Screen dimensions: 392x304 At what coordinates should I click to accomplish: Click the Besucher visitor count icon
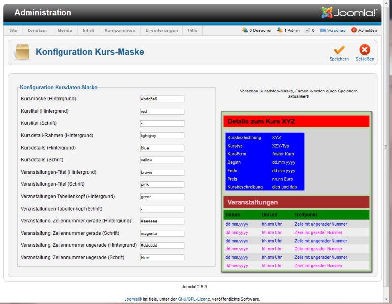tap(245, 30)
